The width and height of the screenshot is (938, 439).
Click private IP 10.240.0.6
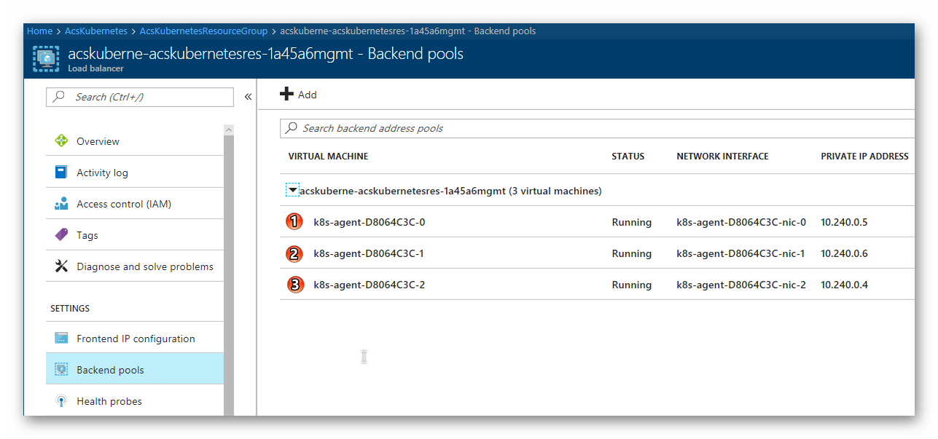(844, 253)
